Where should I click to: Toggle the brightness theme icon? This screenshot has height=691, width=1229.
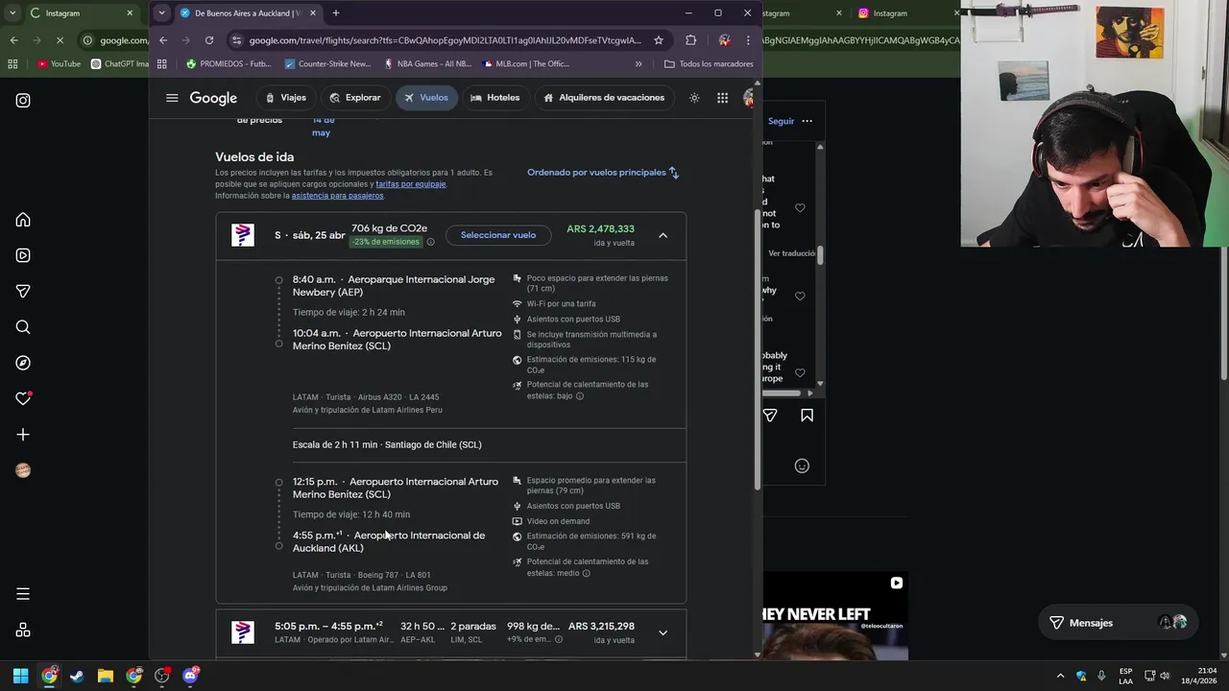point(694,98)
